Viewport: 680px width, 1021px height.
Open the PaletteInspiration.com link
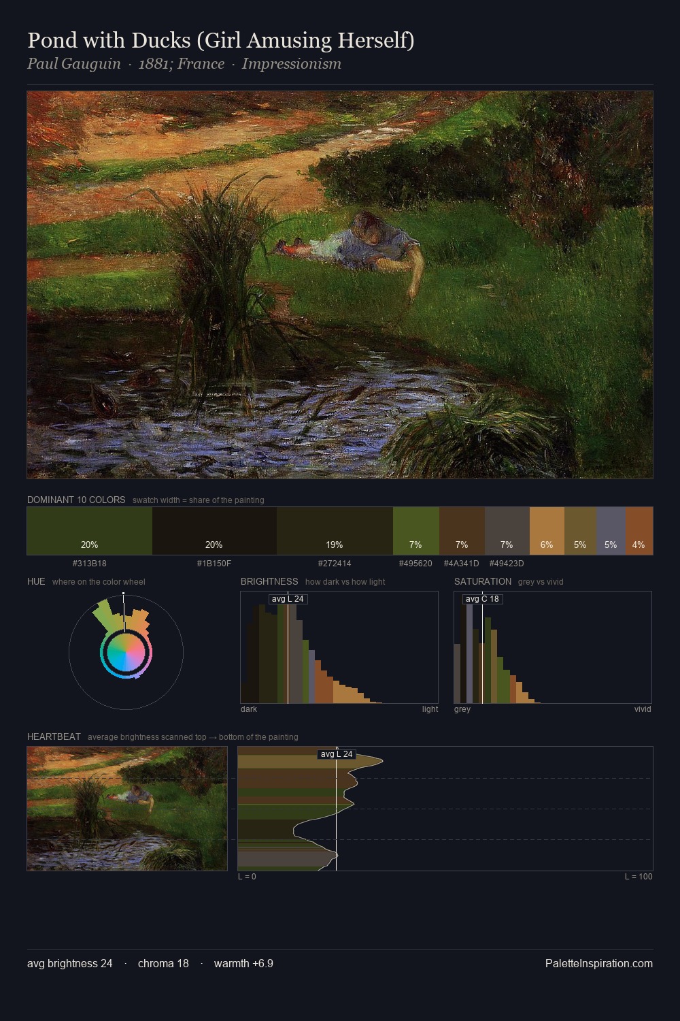point(599,963)
